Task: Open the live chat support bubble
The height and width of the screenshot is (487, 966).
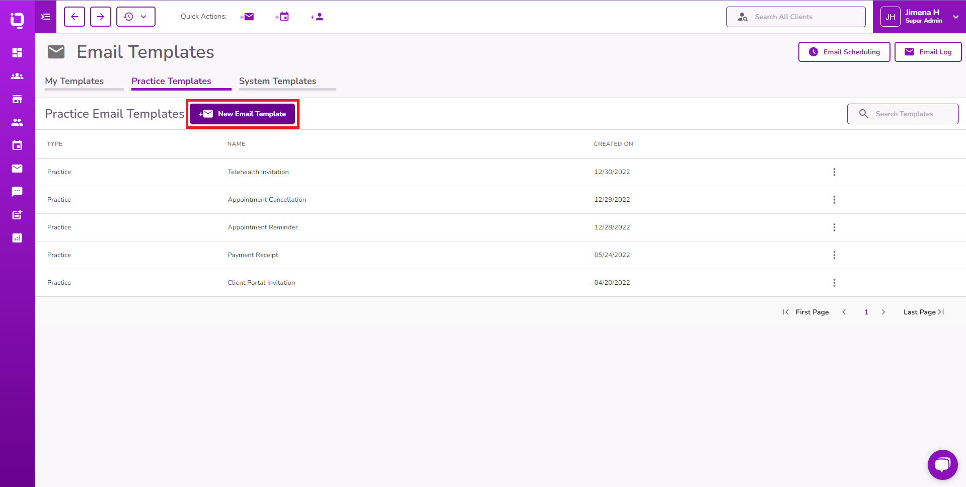Action: point(942,465)
